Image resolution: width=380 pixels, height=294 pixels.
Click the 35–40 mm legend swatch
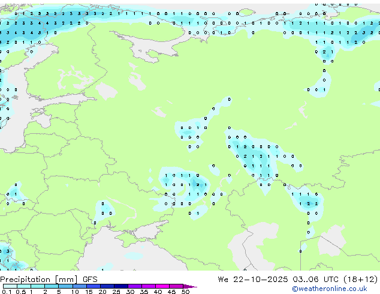(149, 286)
